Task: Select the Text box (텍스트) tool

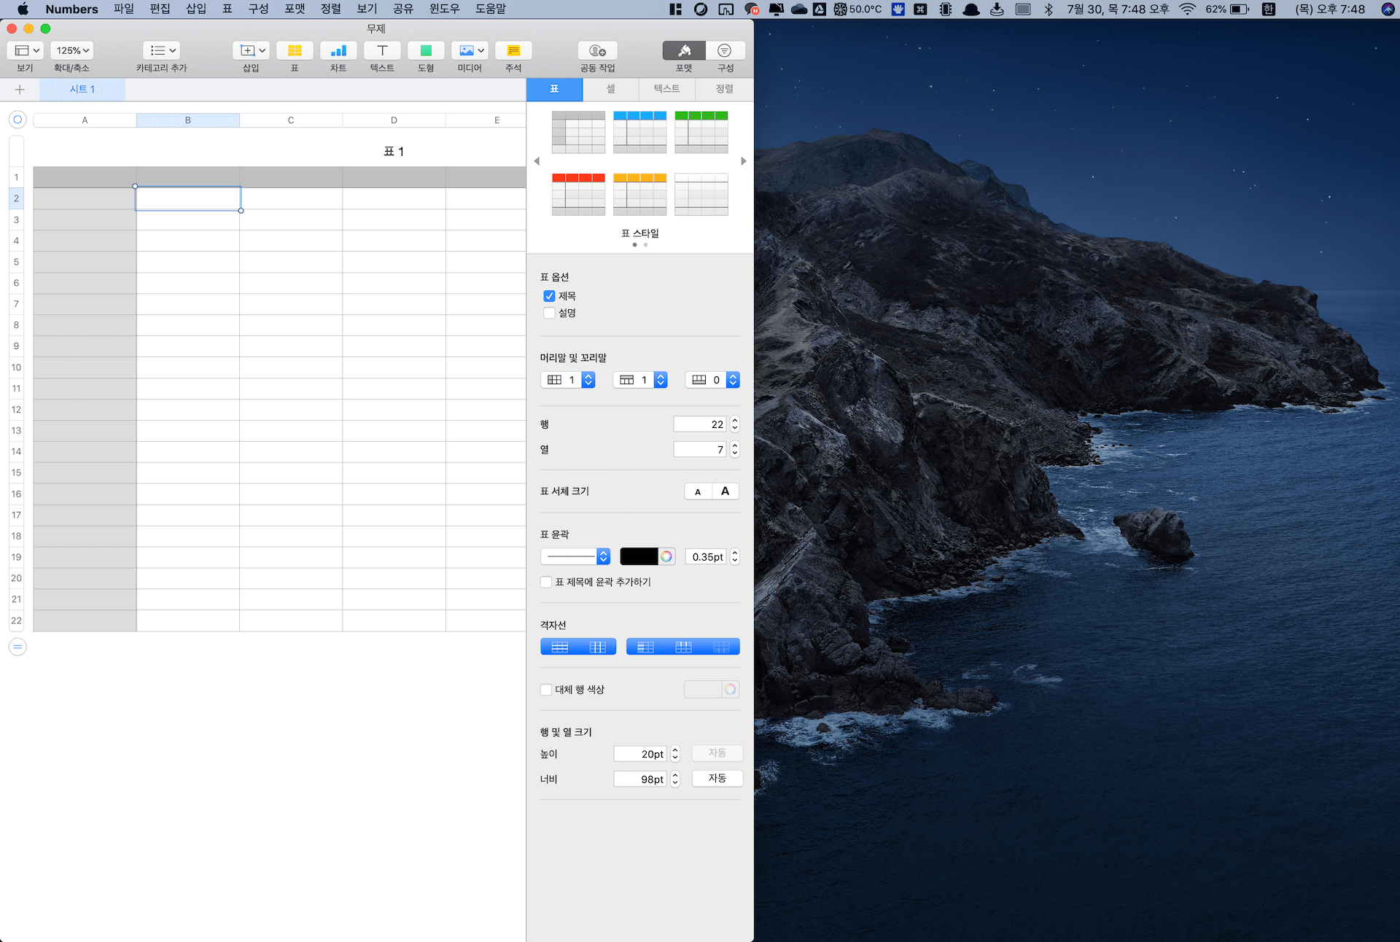Action: pyautogui.click(x=382, y=50)
